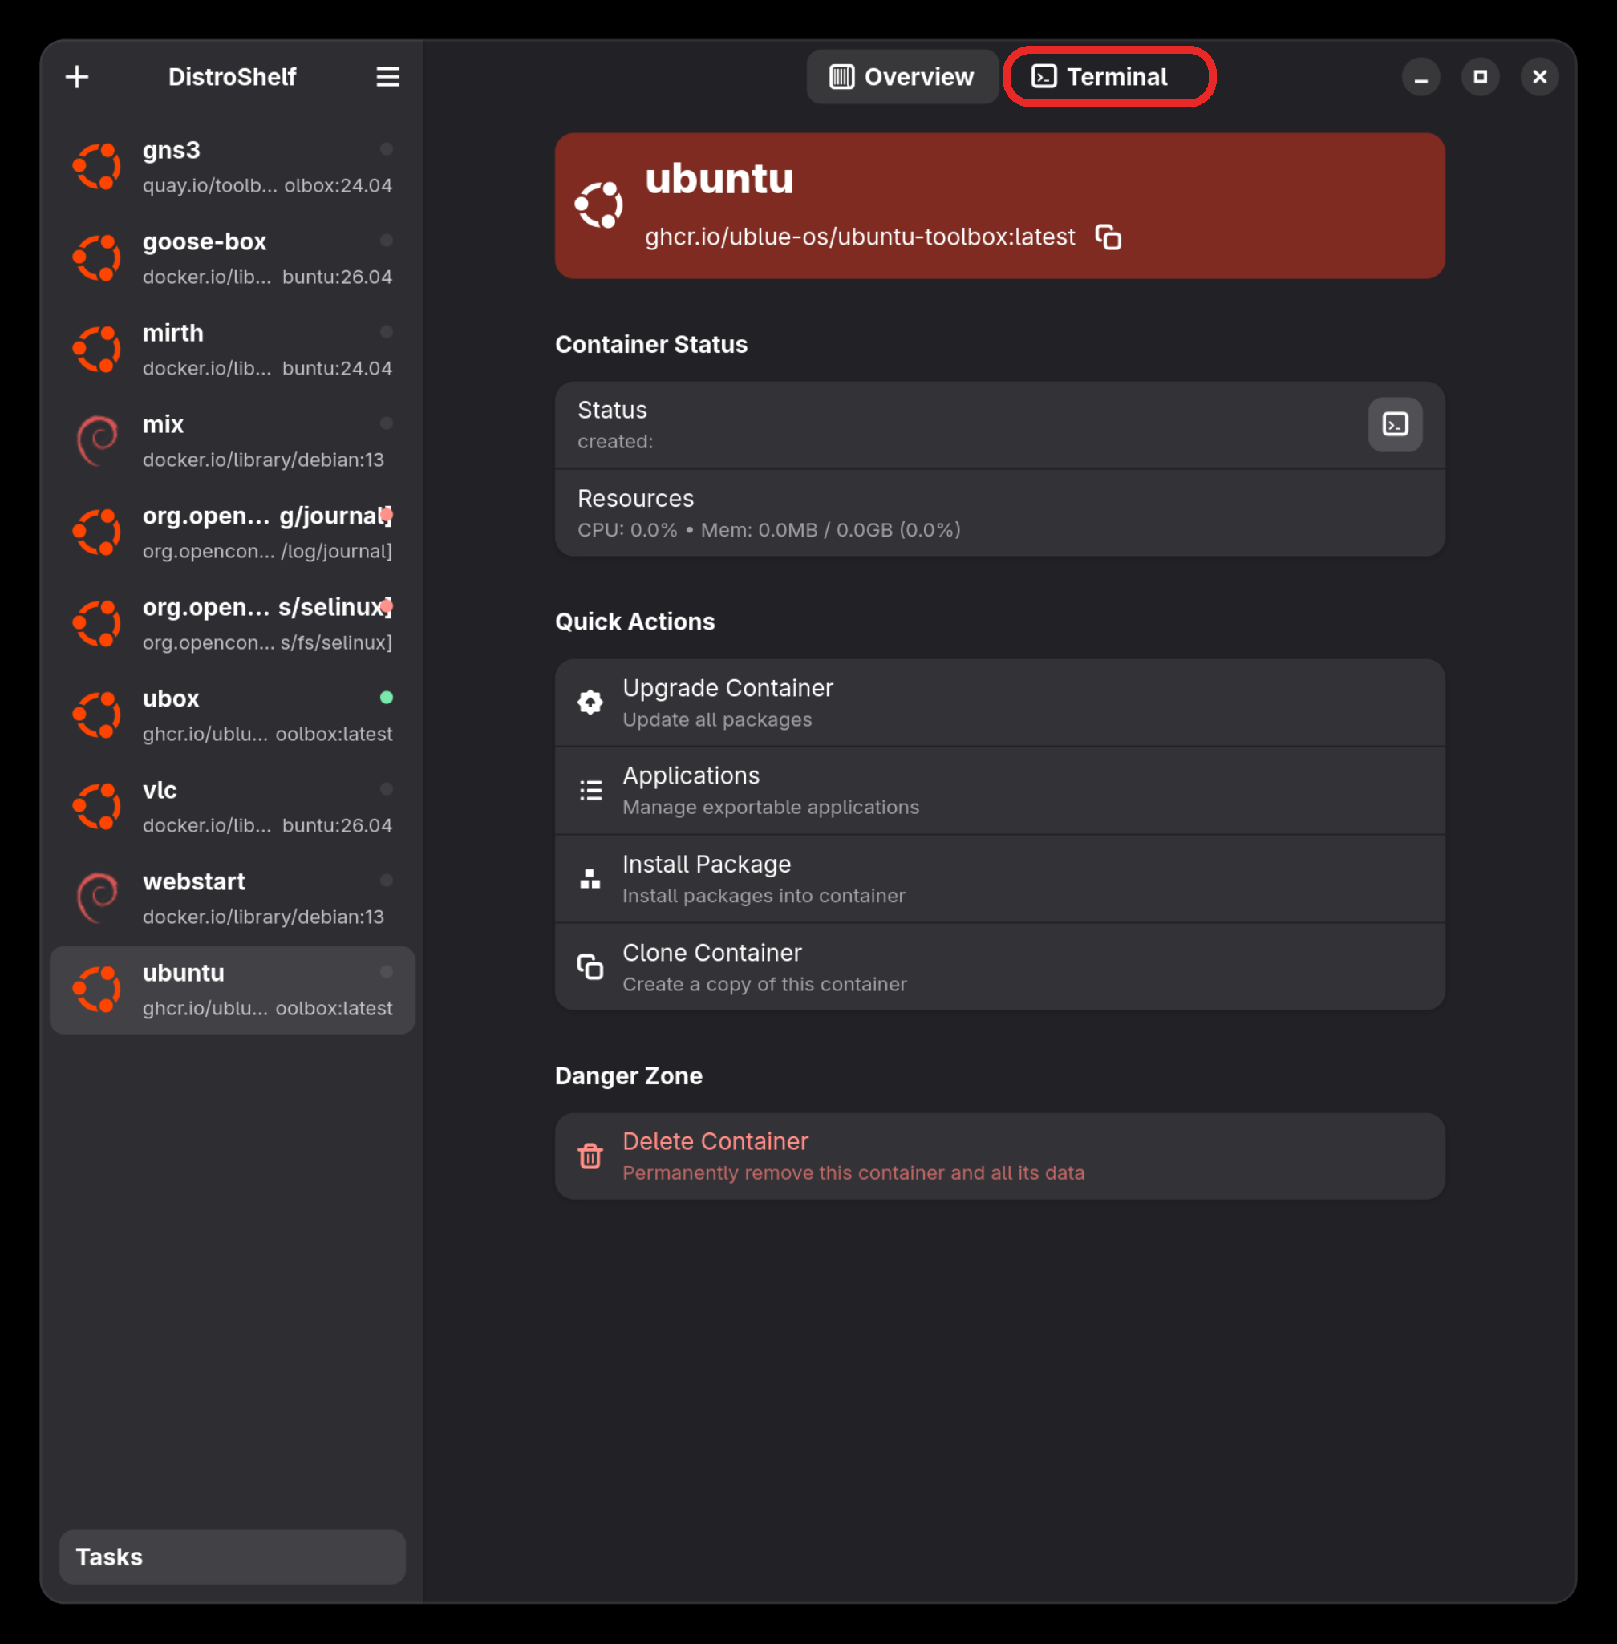1617x1644 pixels.
Task: Click Delete Container in Danger Zone
Action: (999, 1156)
